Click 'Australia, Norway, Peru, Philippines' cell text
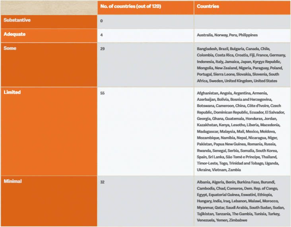The width and height of the screenshot is (291, 227). 227,35
